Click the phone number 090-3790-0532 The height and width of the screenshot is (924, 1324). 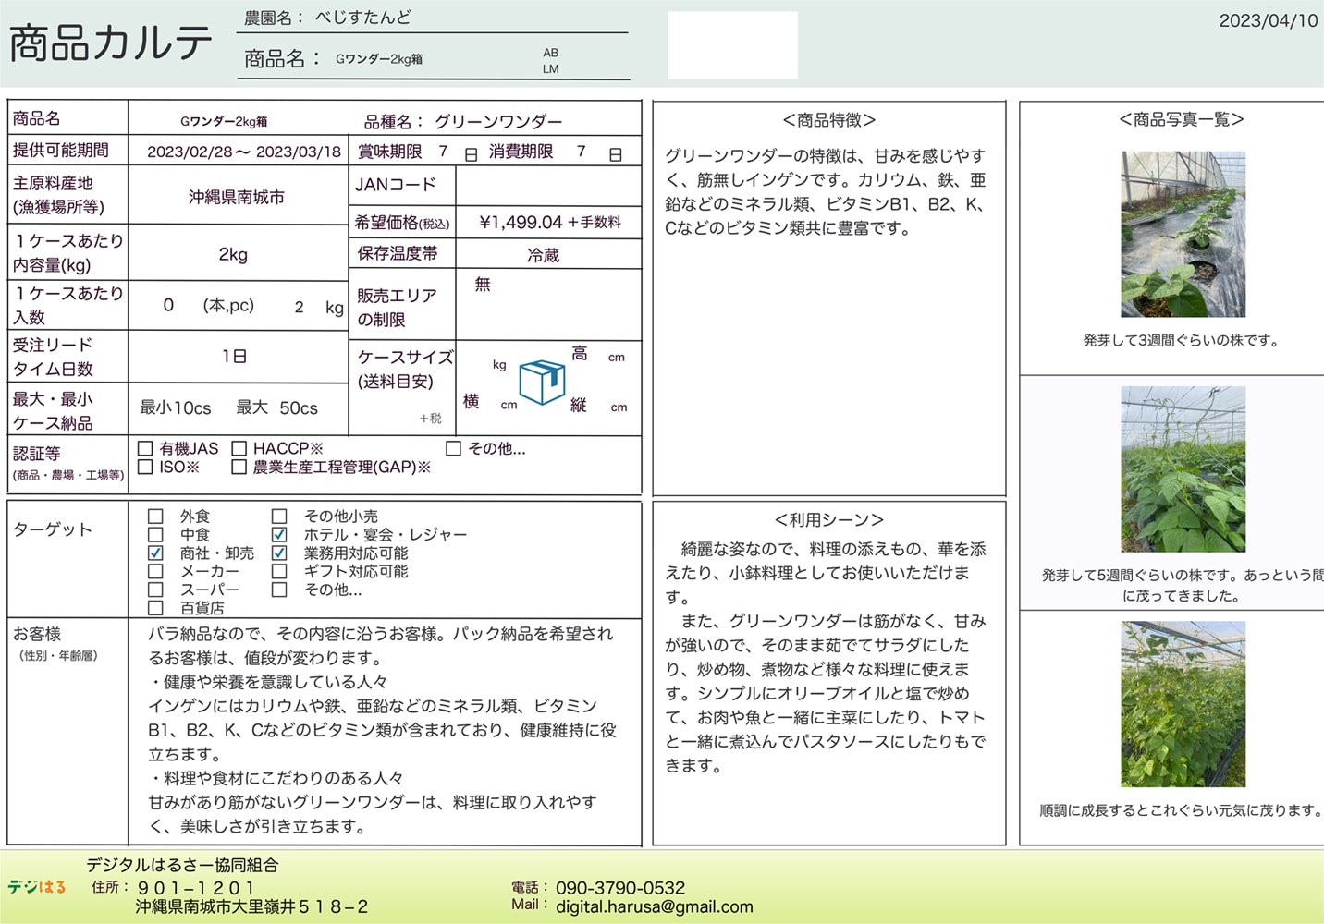[x=620, y=888]
